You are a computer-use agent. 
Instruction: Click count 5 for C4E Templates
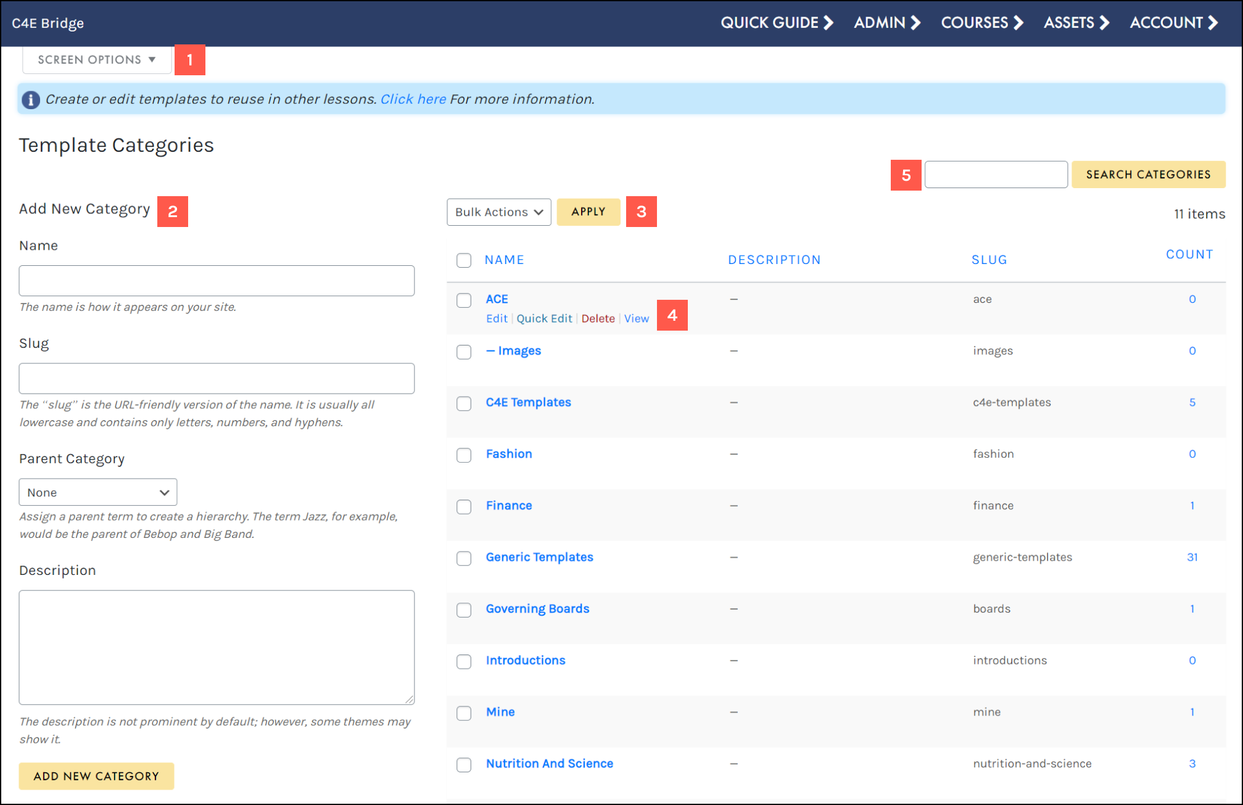(x=1192, y=402)
